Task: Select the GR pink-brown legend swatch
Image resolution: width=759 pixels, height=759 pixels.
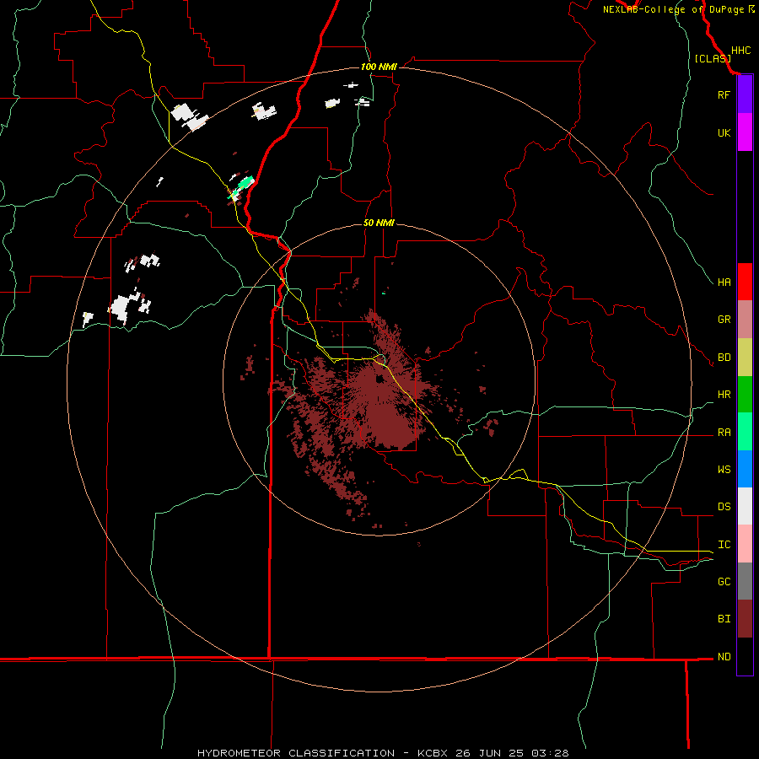Action: coord(745,320)
